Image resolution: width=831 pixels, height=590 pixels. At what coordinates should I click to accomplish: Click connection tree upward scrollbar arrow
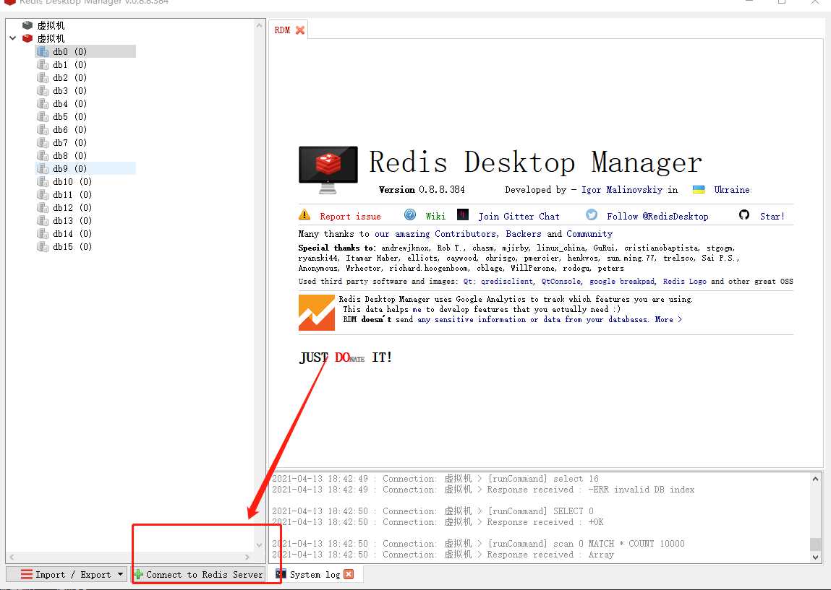click(259, 25)
